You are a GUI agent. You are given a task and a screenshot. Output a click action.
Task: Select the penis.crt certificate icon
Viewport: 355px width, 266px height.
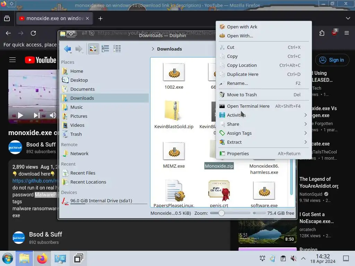click(x=219, y=191)
